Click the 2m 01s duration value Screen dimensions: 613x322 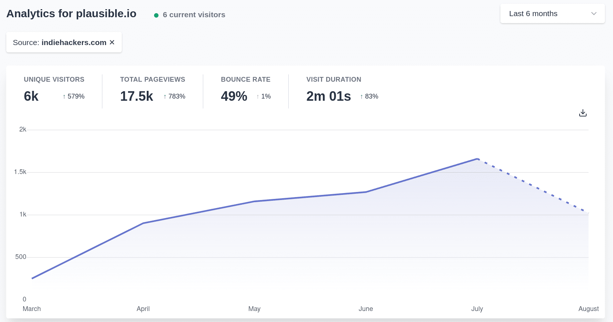329,96
